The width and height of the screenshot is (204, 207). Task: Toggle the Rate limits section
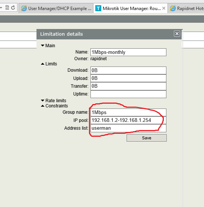42,101
